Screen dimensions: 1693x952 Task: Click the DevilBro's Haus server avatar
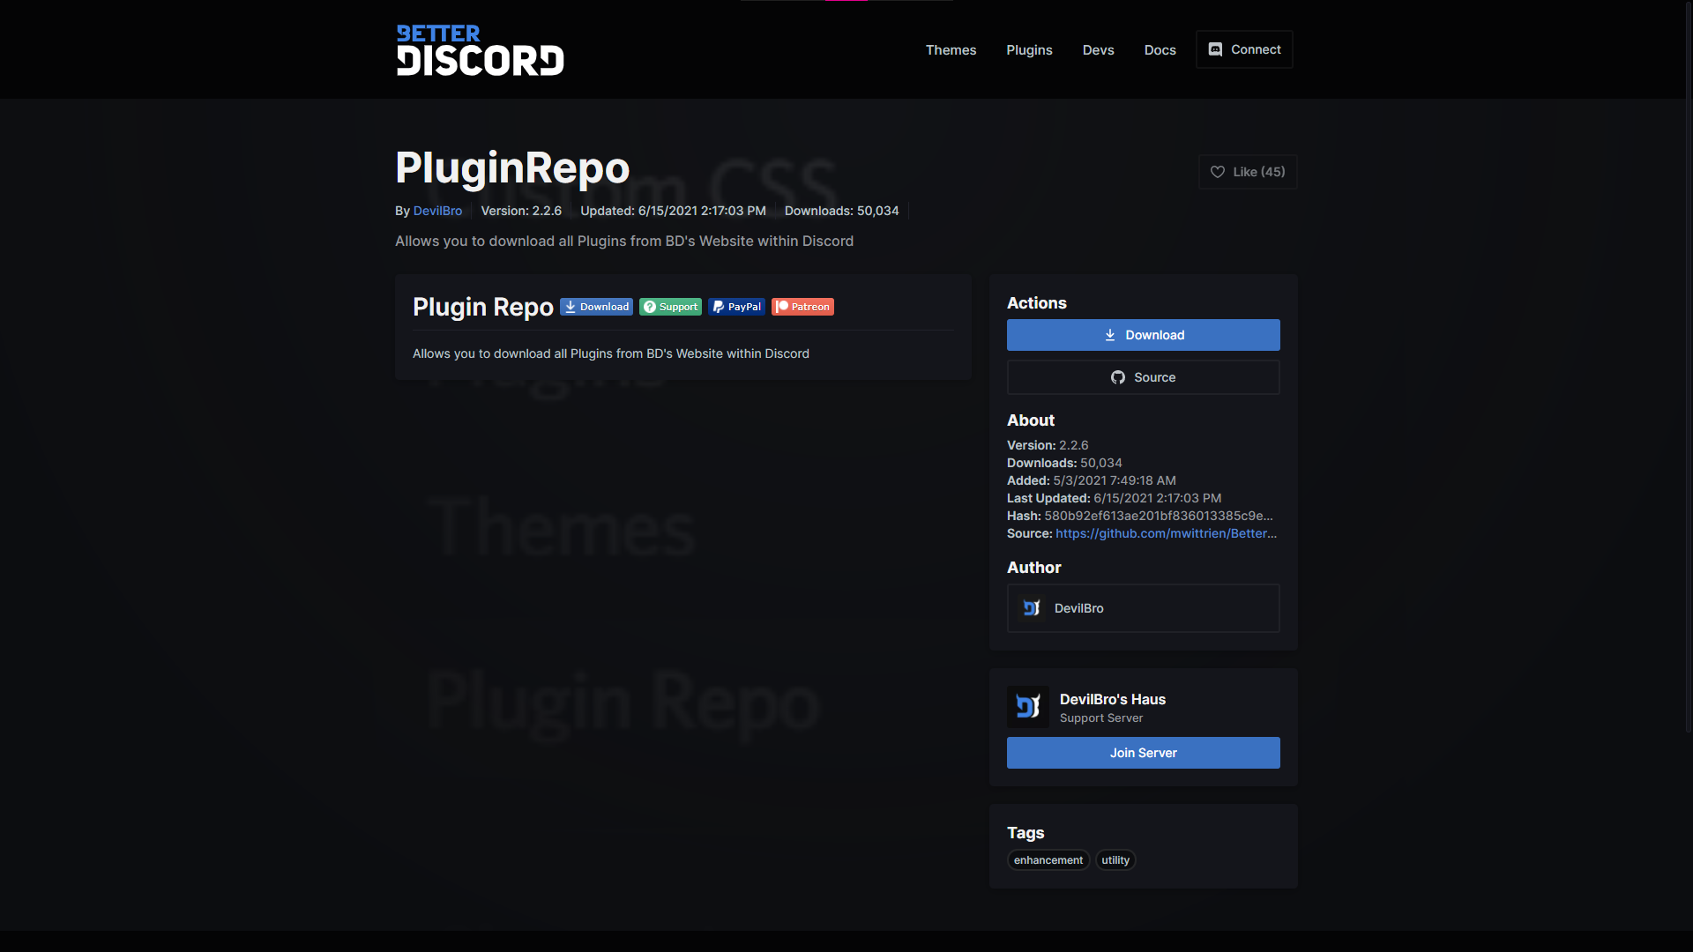pos(1028,706)
